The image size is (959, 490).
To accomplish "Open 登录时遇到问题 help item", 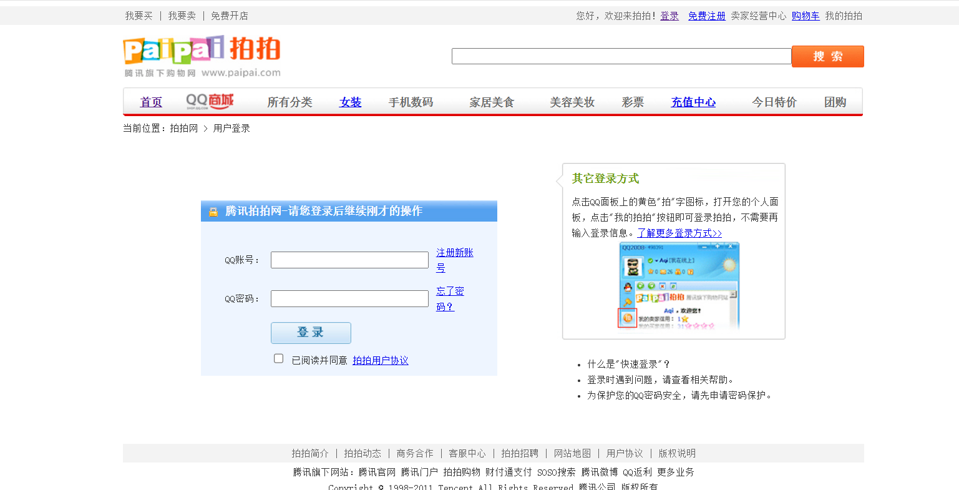I will click(x=661, y=380).
